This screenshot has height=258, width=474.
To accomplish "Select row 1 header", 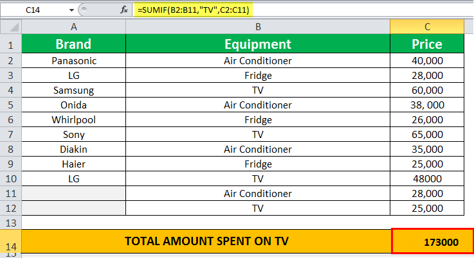I will coord(11,44).
